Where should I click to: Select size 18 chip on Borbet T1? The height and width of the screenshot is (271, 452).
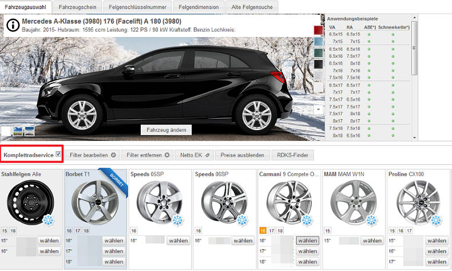86,230
